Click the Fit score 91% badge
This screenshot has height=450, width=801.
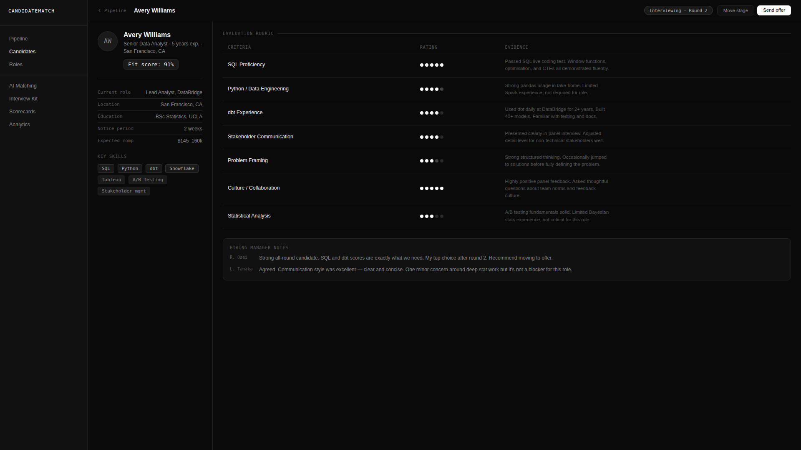151,65
